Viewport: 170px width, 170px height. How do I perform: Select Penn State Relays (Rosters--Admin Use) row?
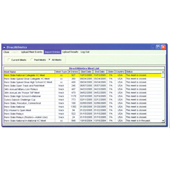82,117
